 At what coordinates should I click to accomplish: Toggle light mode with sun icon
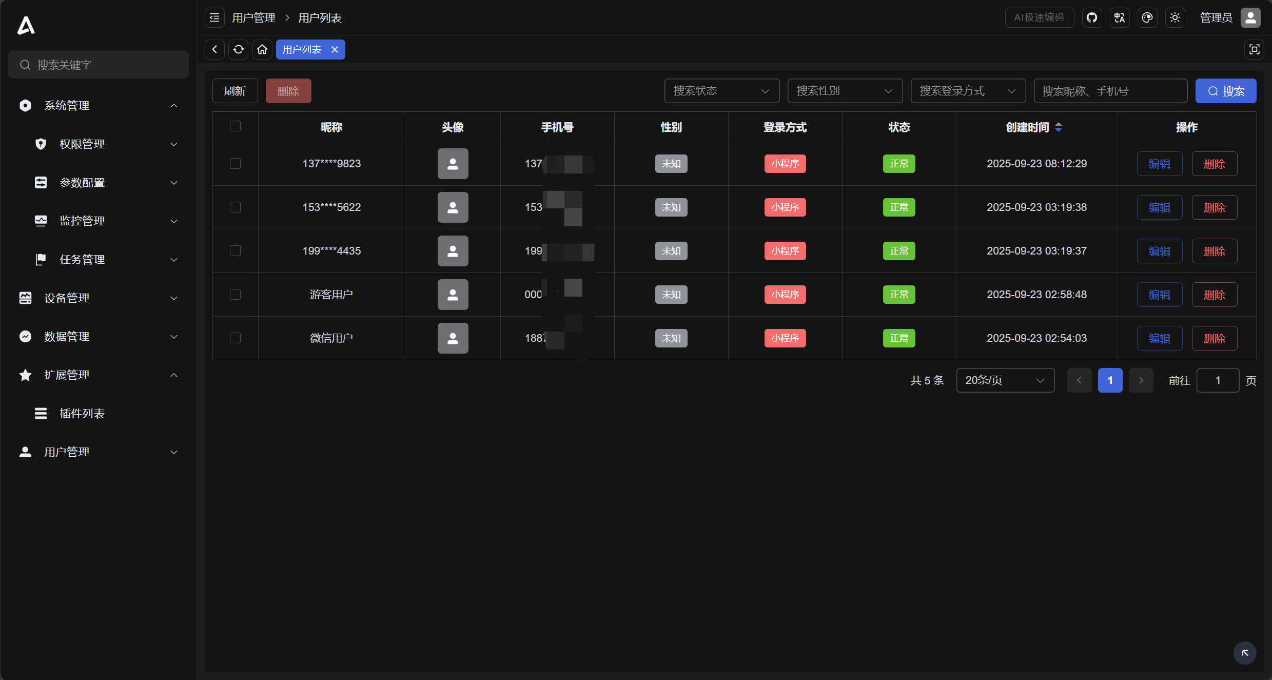[1175, 18]
